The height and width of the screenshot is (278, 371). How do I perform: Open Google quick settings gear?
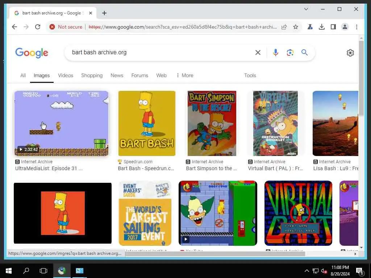pos(350,53)
